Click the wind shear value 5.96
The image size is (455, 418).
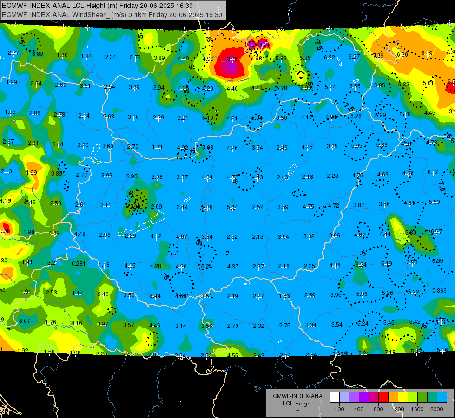362,294
